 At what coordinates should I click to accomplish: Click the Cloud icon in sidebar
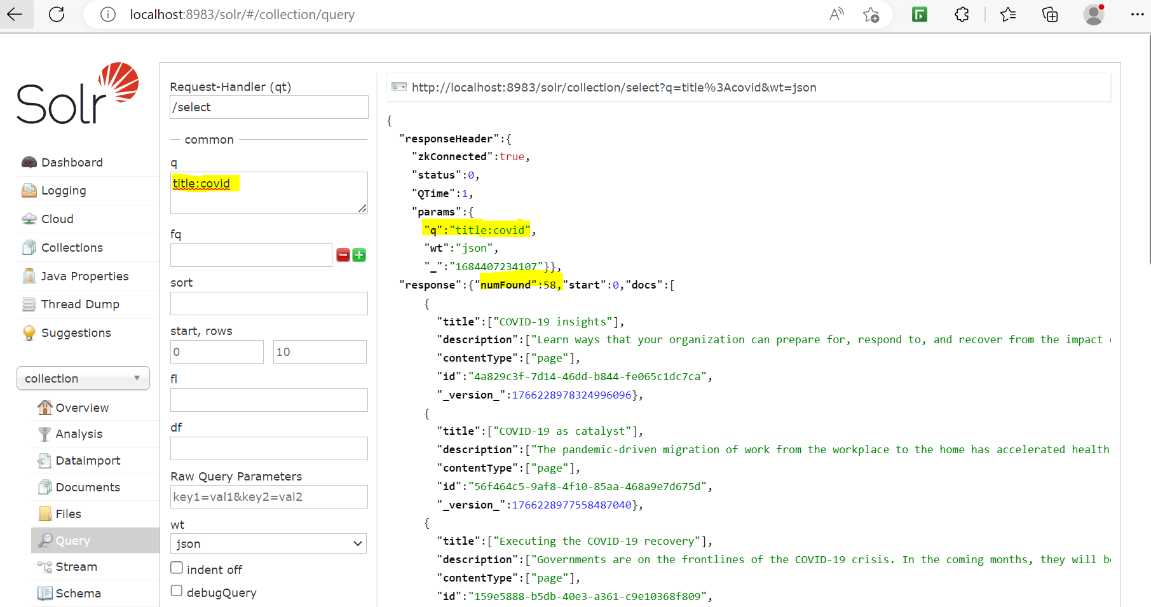(x=29, y=219)
